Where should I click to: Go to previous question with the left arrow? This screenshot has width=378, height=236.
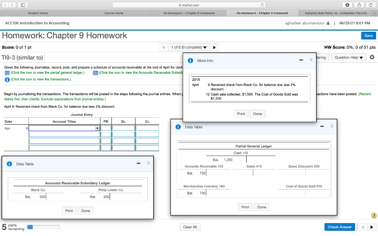(x=164, y=47)
